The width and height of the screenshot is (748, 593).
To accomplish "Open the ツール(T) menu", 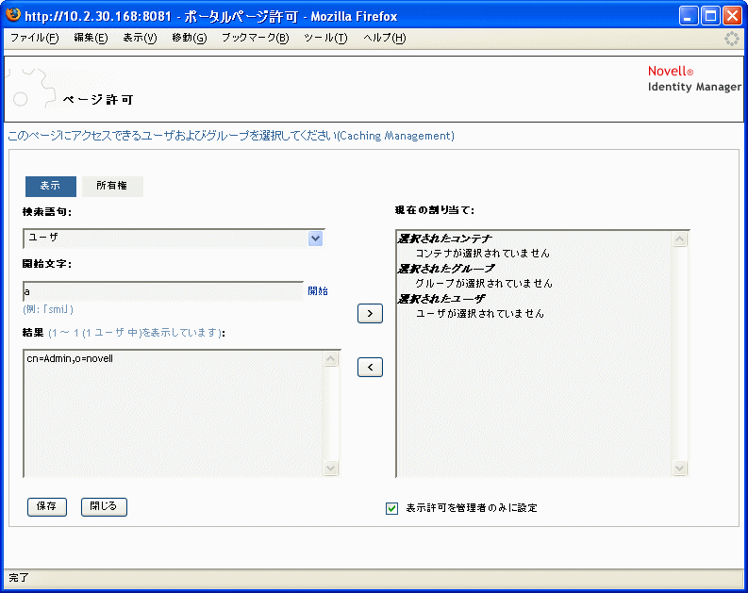I will (x=325, y=38).
